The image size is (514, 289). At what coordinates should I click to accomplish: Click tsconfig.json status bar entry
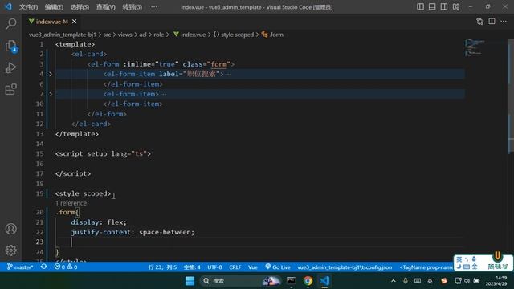pyautogui.click(x=345, y=267)
